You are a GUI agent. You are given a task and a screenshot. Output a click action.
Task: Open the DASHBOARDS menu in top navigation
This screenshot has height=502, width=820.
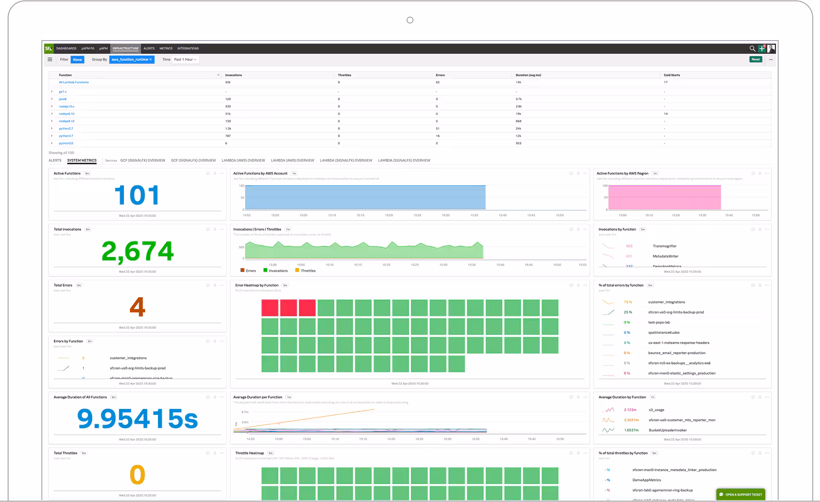tap(66, 49)
